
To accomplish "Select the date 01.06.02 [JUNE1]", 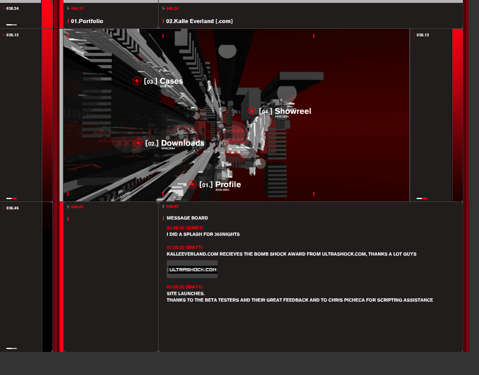I will pyautogui.click(x=185, y=228).
